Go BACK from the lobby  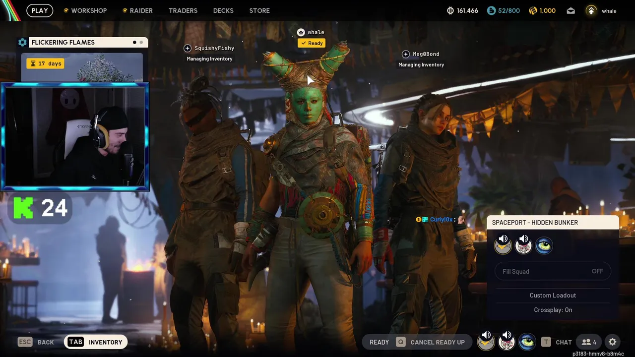[46, 342]
